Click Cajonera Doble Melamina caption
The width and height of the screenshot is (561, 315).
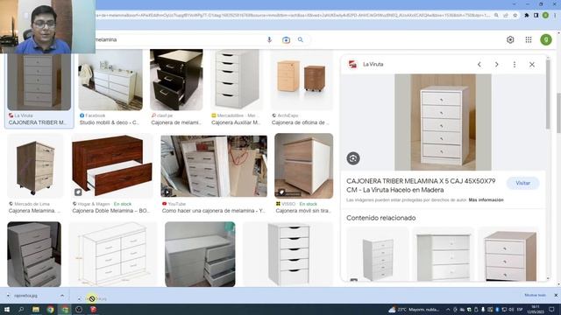(x=111, y=211)
